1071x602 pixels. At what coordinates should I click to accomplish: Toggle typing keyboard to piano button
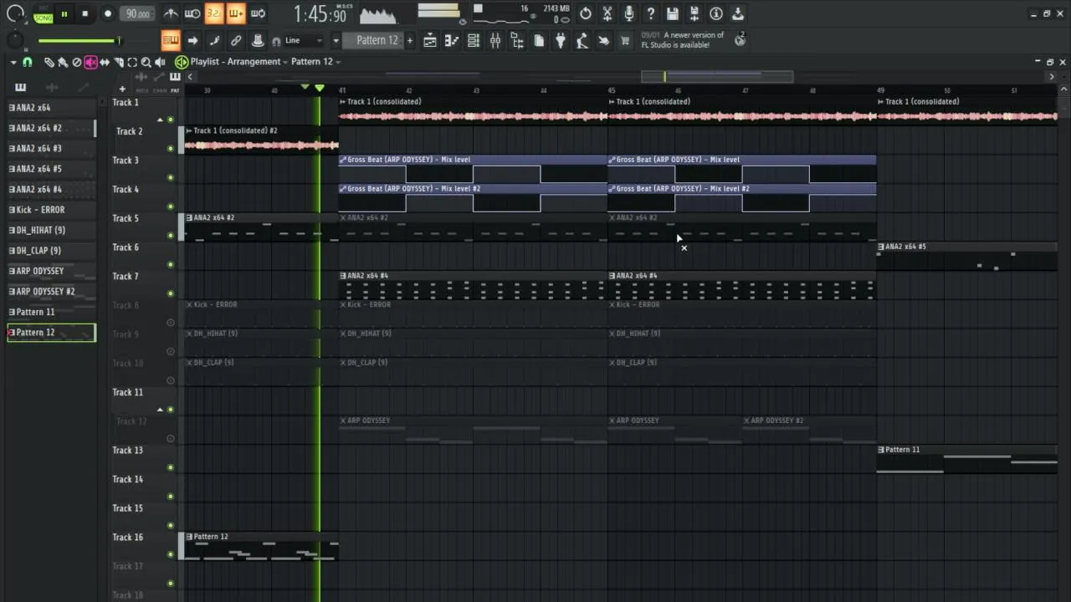coord(171,40)
